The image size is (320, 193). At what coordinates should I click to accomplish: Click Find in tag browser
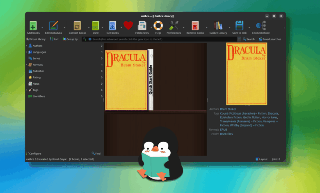point(96,154)
